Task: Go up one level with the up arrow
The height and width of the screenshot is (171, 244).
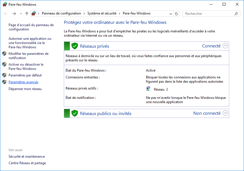Action: 27,14
